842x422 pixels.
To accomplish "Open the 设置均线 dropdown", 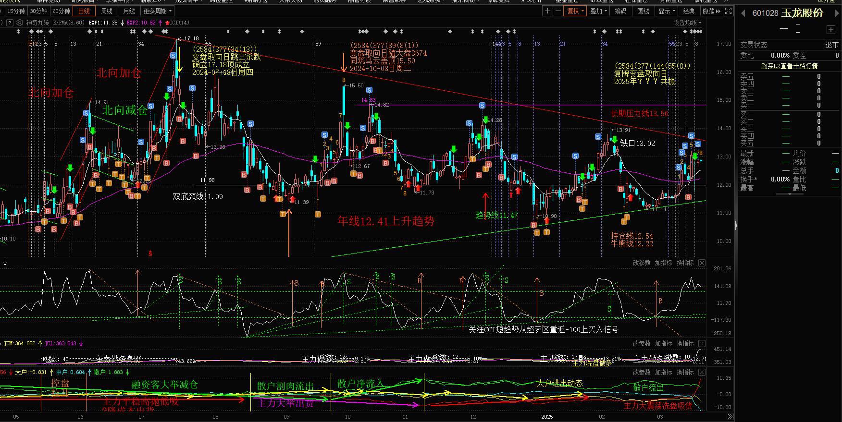I will pos(687,23).
